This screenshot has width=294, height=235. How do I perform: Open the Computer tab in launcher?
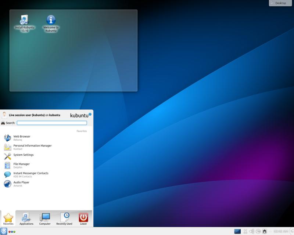pos(45,219)
